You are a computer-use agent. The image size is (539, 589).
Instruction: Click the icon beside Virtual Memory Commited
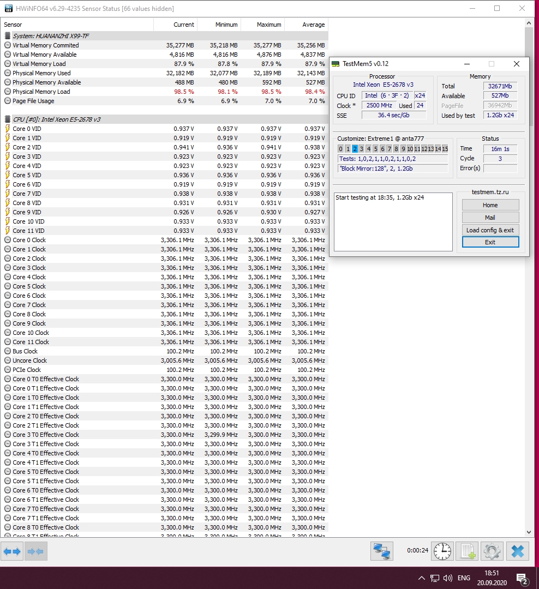click(x=8, y=45)
